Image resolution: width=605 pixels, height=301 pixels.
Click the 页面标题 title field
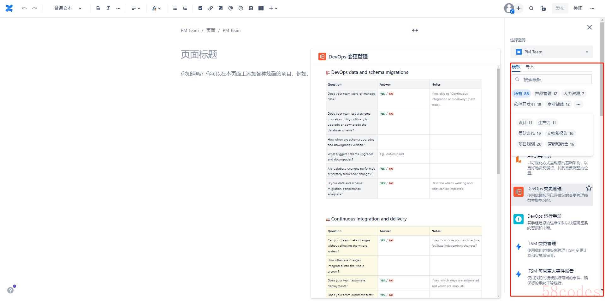199,54
